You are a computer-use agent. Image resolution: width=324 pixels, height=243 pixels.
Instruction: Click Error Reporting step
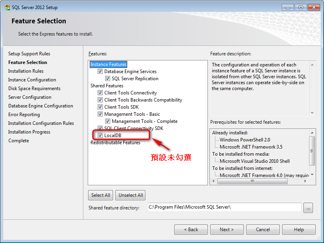pyautogui.click(x=24, y=115)
